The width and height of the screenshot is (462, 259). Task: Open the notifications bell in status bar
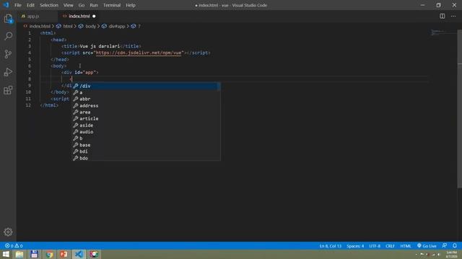tap(455, 246)
